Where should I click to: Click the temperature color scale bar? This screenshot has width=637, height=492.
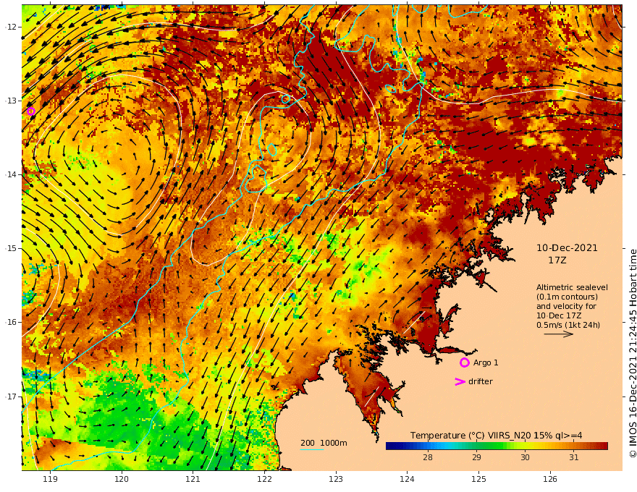coord(497,446)
